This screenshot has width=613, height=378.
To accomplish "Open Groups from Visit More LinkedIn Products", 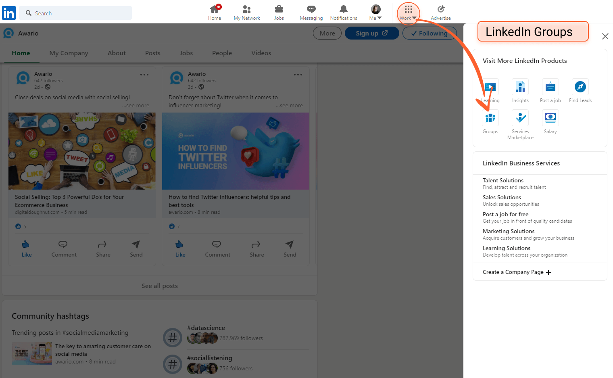I will (x=490, y=117).
